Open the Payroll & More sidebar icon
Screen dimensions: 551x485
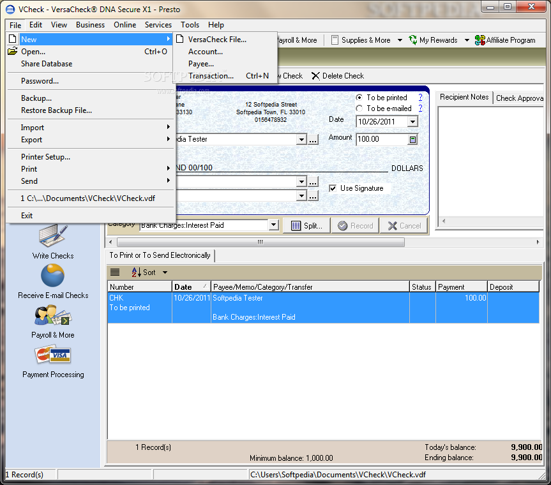[53, 315]
